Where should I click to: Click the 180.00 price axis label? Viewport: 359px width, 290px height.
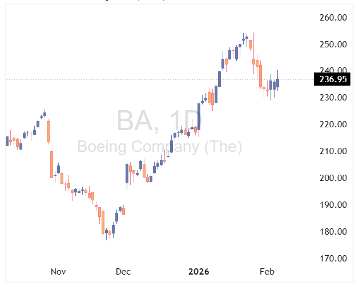click(x=333, y=232)
